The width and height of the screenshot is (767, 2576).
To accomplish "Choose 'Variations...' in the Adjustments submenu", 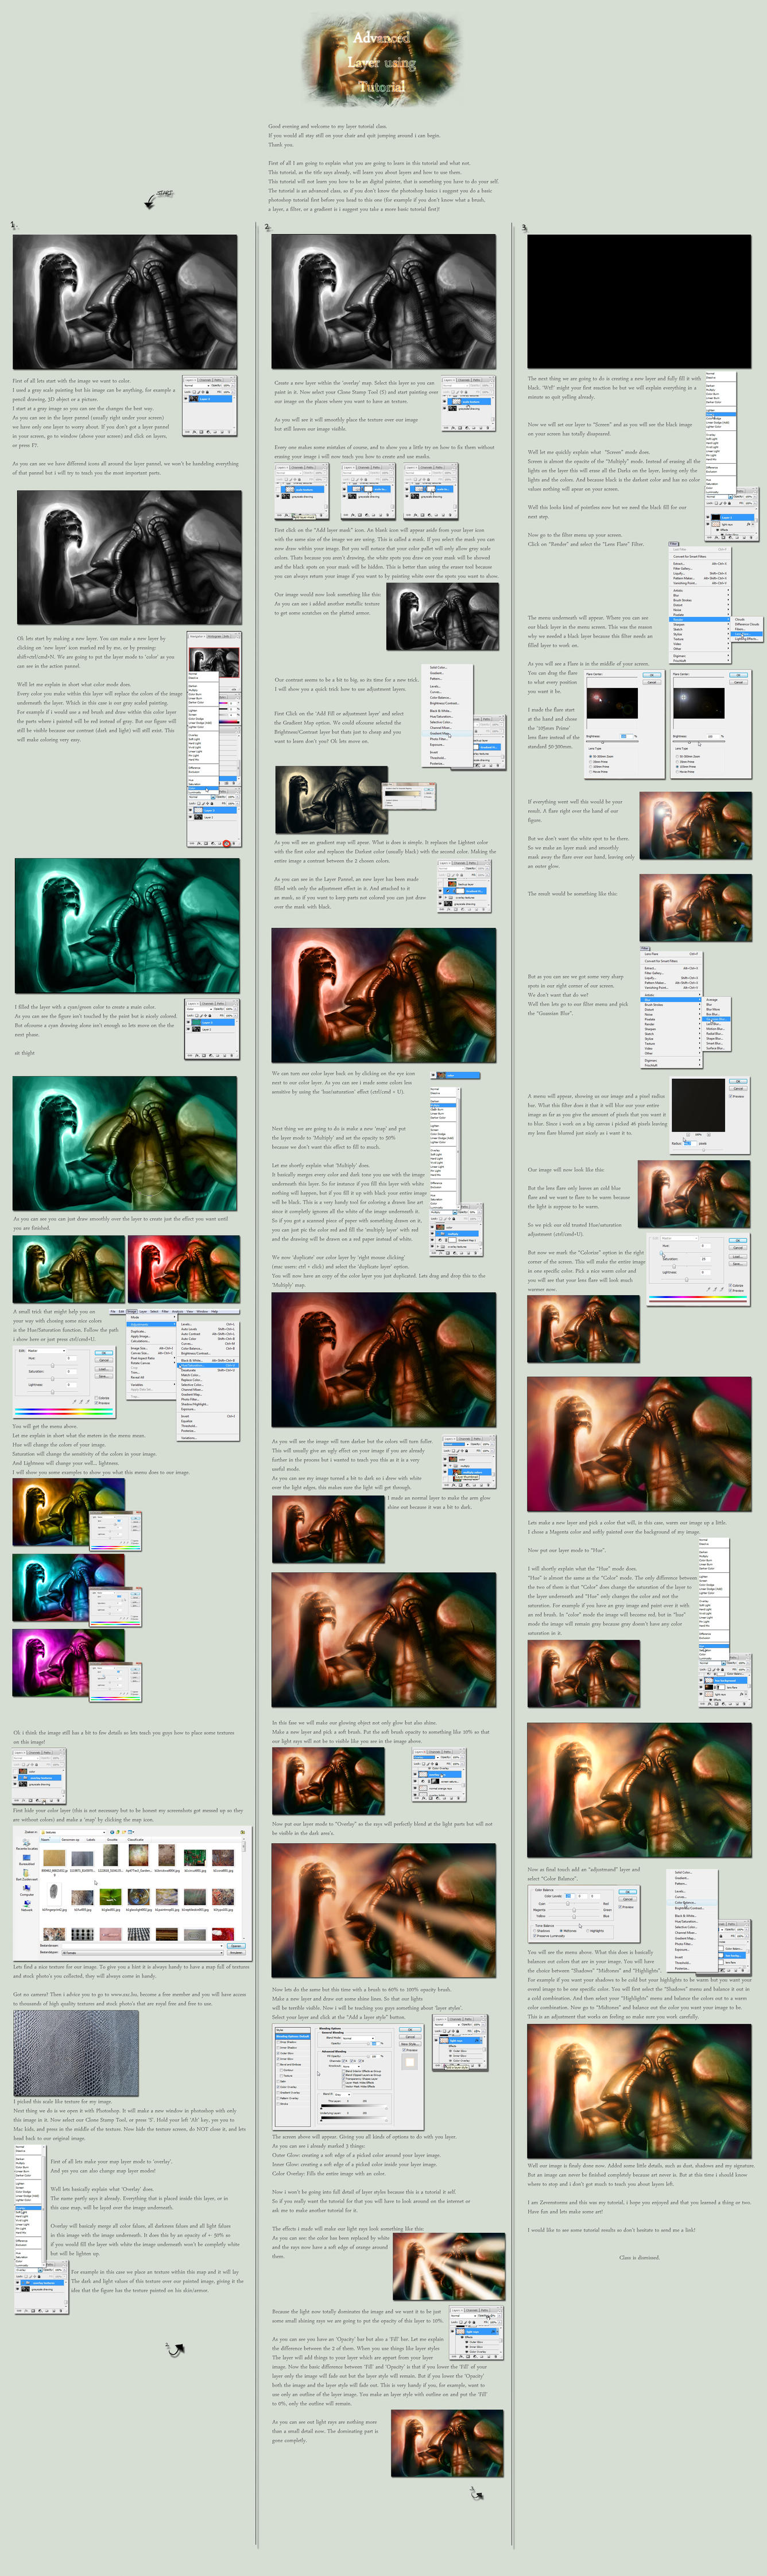I will [207, 1438].
